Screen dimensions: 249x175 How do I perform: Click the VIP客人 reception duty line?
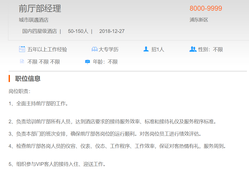click(57, 164)
